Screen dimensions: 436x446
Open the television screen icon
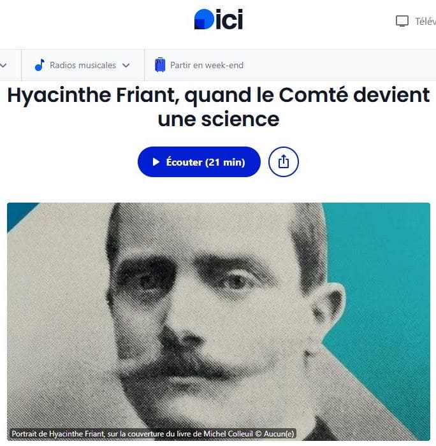(402, 21)
